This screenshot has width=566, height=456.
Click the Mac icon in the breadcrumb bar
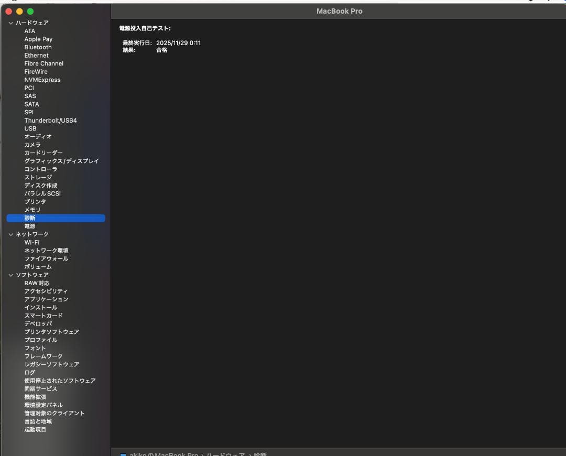point(123,454)
